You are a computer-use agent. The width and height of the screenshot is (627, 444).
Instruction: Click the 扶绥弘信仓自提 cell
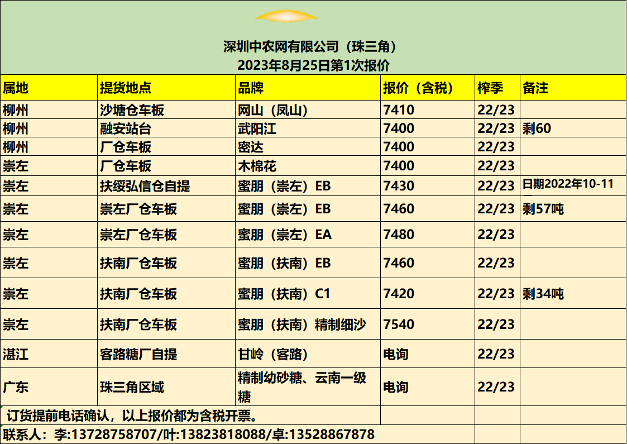tap(145, 185)
